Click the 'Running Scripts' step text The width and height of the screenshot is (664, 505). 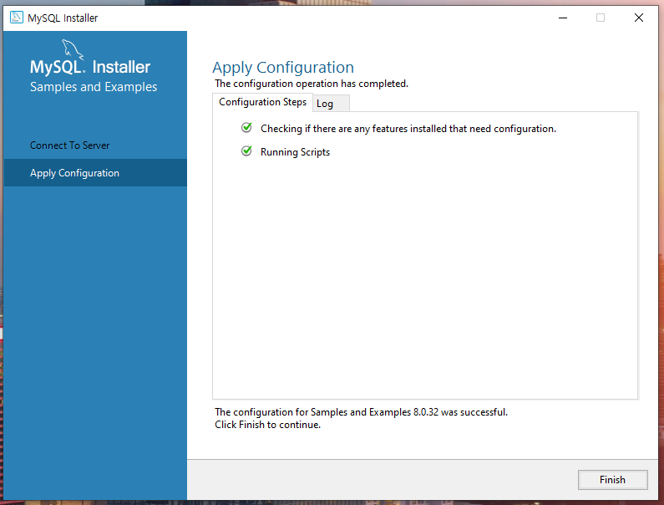tap(295, 152)
